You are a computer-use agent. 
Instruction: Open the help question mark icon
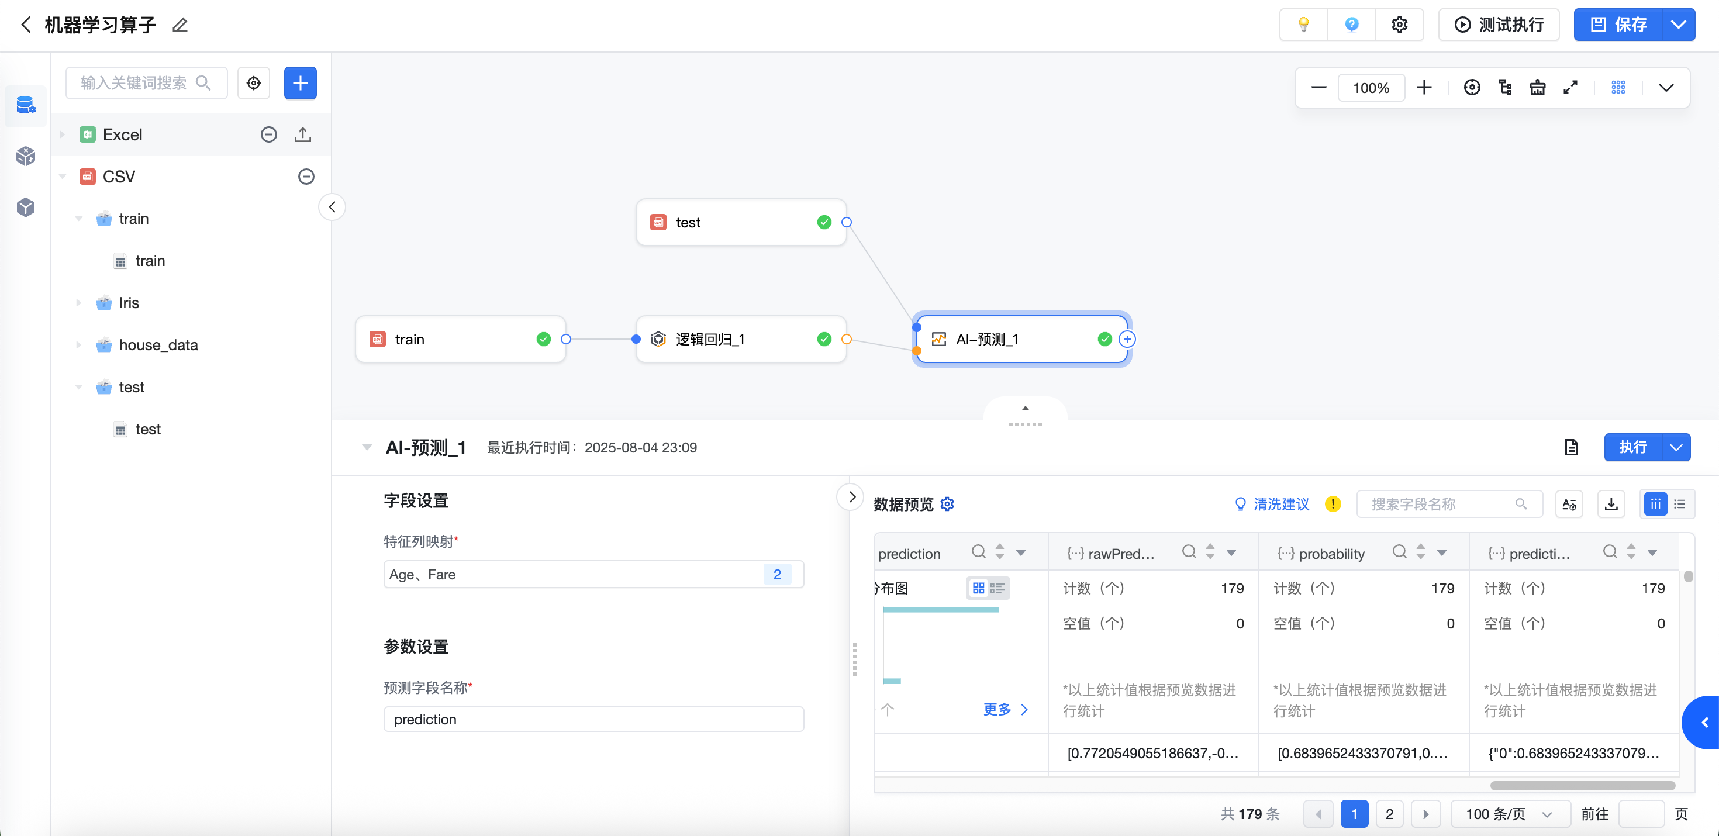coord(1351,25)
